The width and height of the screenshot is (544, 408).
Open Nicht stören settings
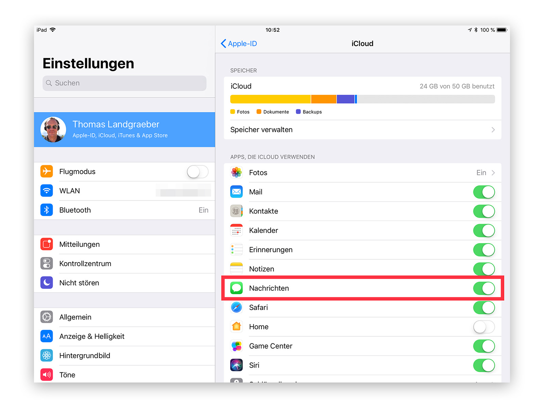click(124, 283)
